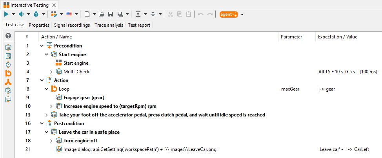382x158 pixels.
Task: Click the floppy disk save icon
Action: click(x=111, y=15)
